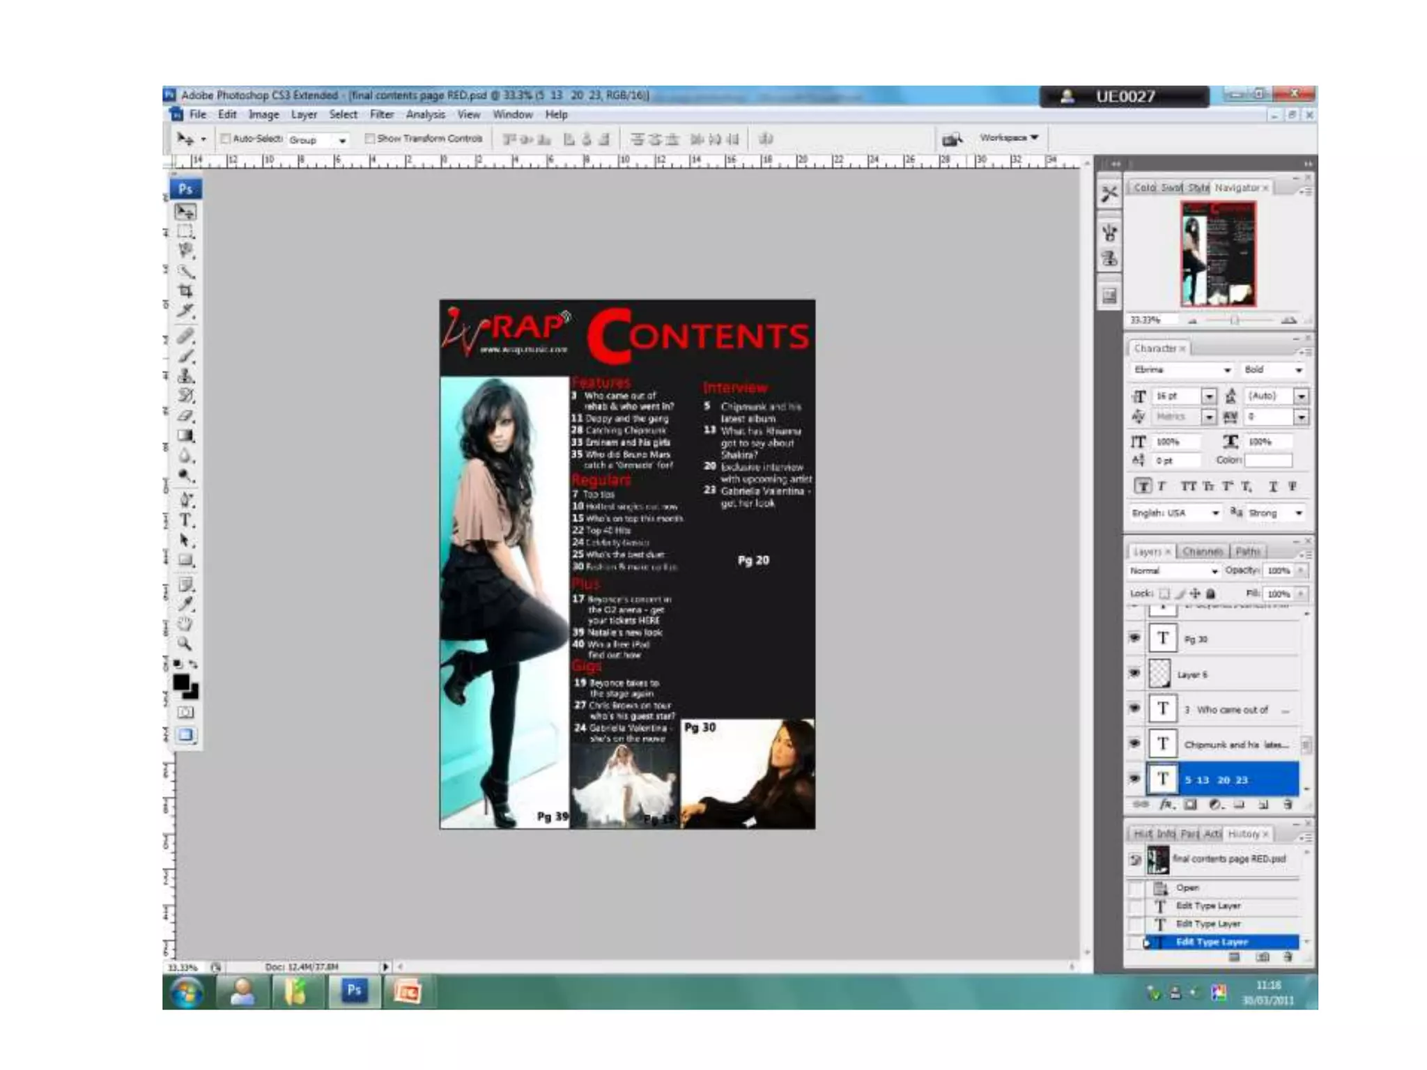This screenshot has width=1427, height=1070.
Task: Add a layer style with fx icon
Action: point(1167,805)
